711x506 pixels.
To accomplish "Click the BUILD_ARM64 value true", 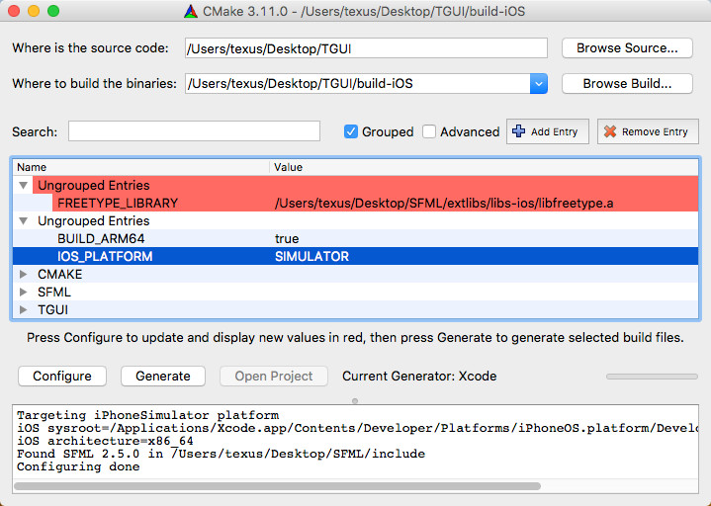I will [x=287, y=239].
